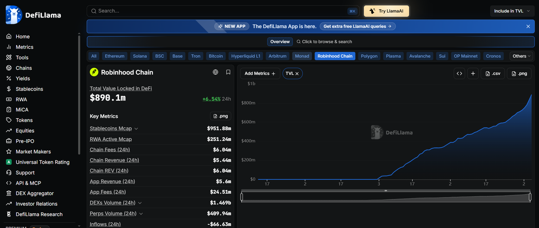The image size is (539, 228).
Task: Remove the TVL metric chip
Action: coord(297,73)
